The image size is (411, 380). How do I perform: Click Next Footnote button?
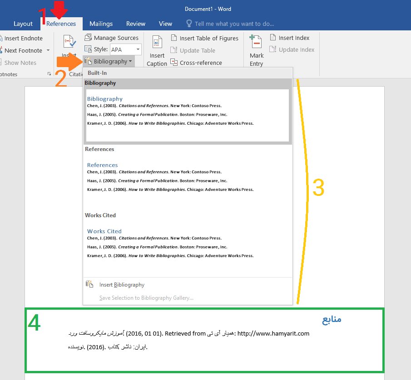[23, 50]
